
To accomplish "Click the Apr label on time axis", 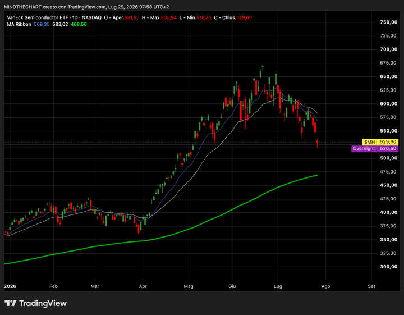I will [x=143, y=286].
